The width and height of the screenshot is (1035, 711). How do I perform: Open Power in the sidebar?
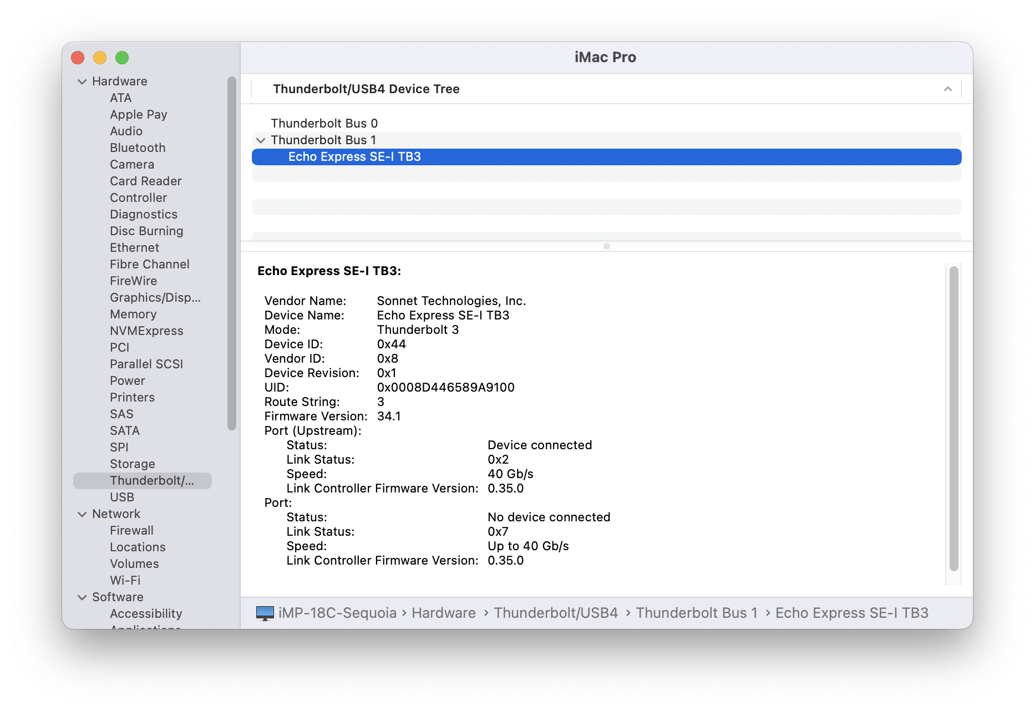click(127, 381)
